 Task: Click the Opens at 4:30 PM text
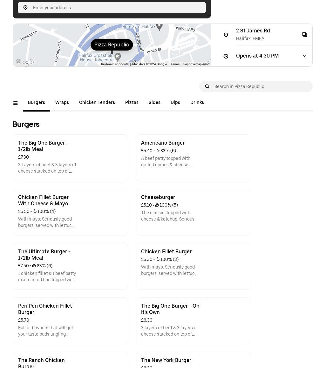point(257,56)
